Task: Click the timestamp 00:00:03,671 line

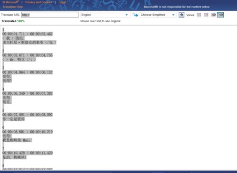Action: coord(27,55)
